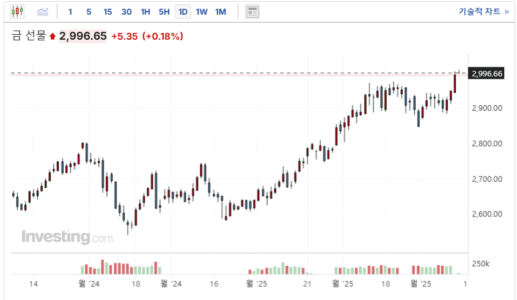The height and width of the screenshot is (300, 517).
Task: Select the 15 minute interval
Action: click(108, 12)
